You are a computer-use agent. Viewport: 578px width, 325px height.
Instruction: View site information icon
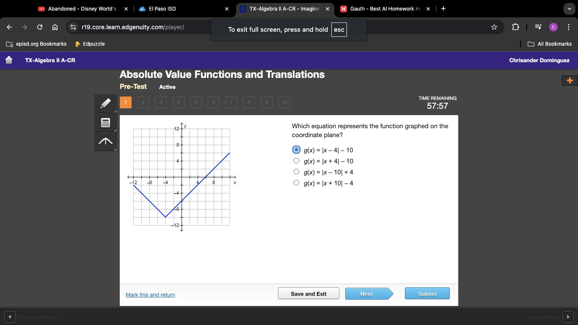coord(73,27)
